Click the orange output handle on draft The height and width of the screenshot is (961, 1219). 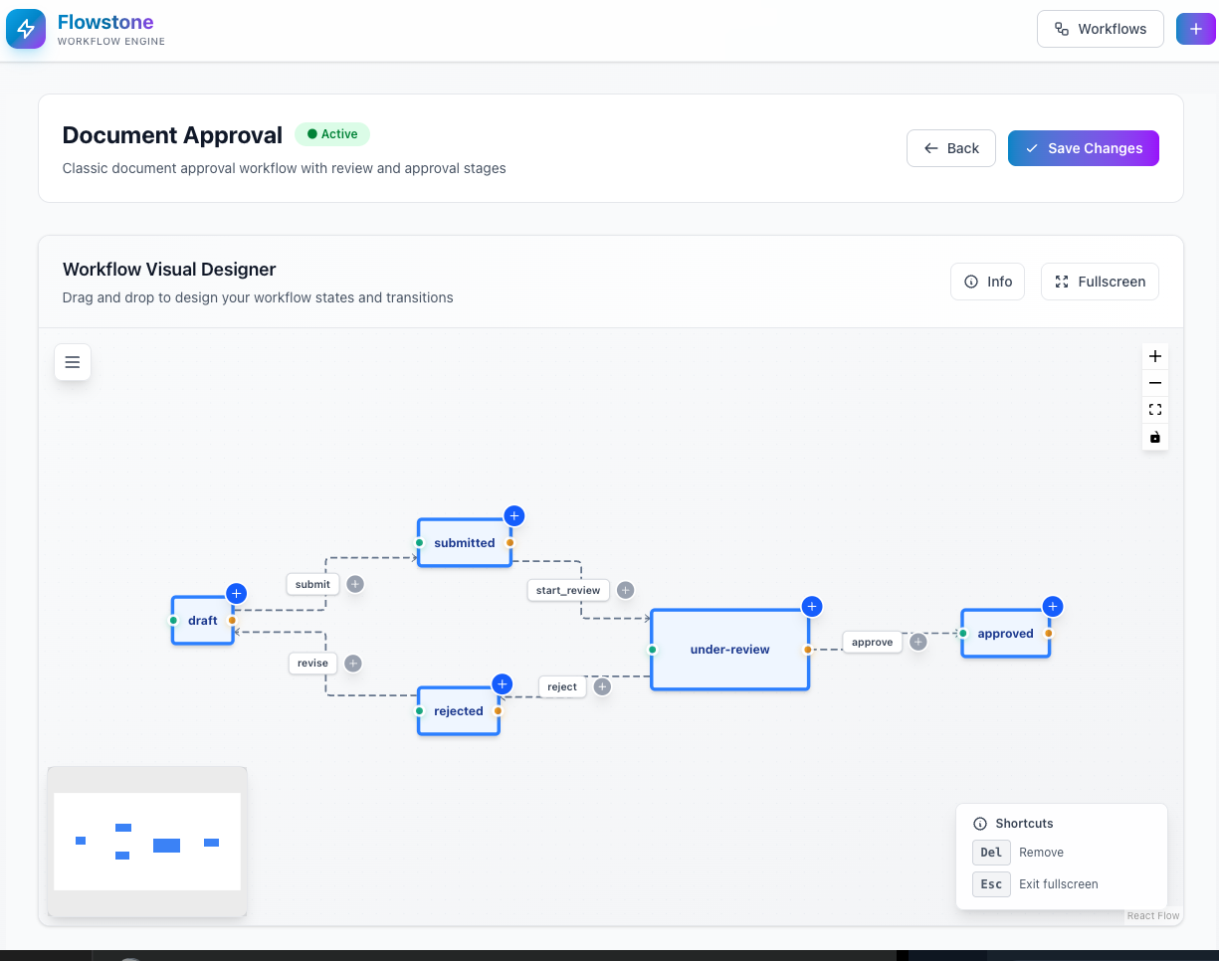click(233, 620)
